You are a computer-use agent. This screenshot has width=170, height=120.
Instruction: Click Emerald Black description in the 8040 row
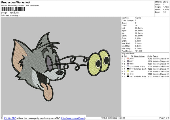(x=140, y=69)
